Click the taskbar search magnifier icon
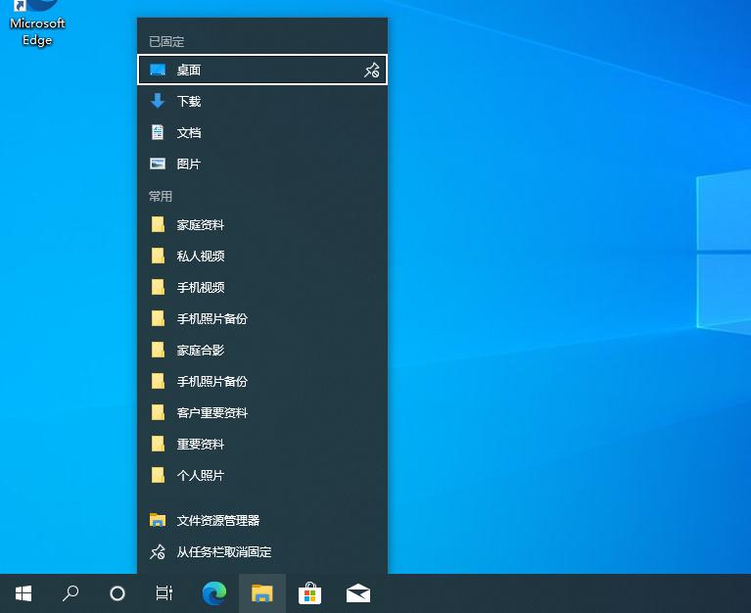751x613 pixels. click(x=70, y=592)
